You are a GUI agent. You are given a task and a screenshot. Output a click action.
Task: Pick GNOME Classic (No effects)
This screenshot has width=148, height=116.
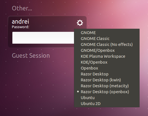click(x=107, y=44)
